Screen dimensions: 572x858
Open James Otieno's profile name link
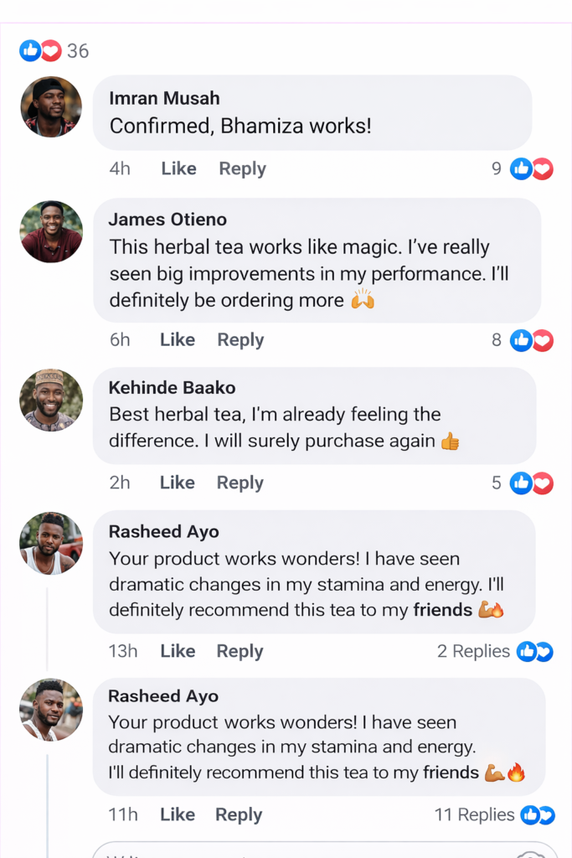click(167, 220)
